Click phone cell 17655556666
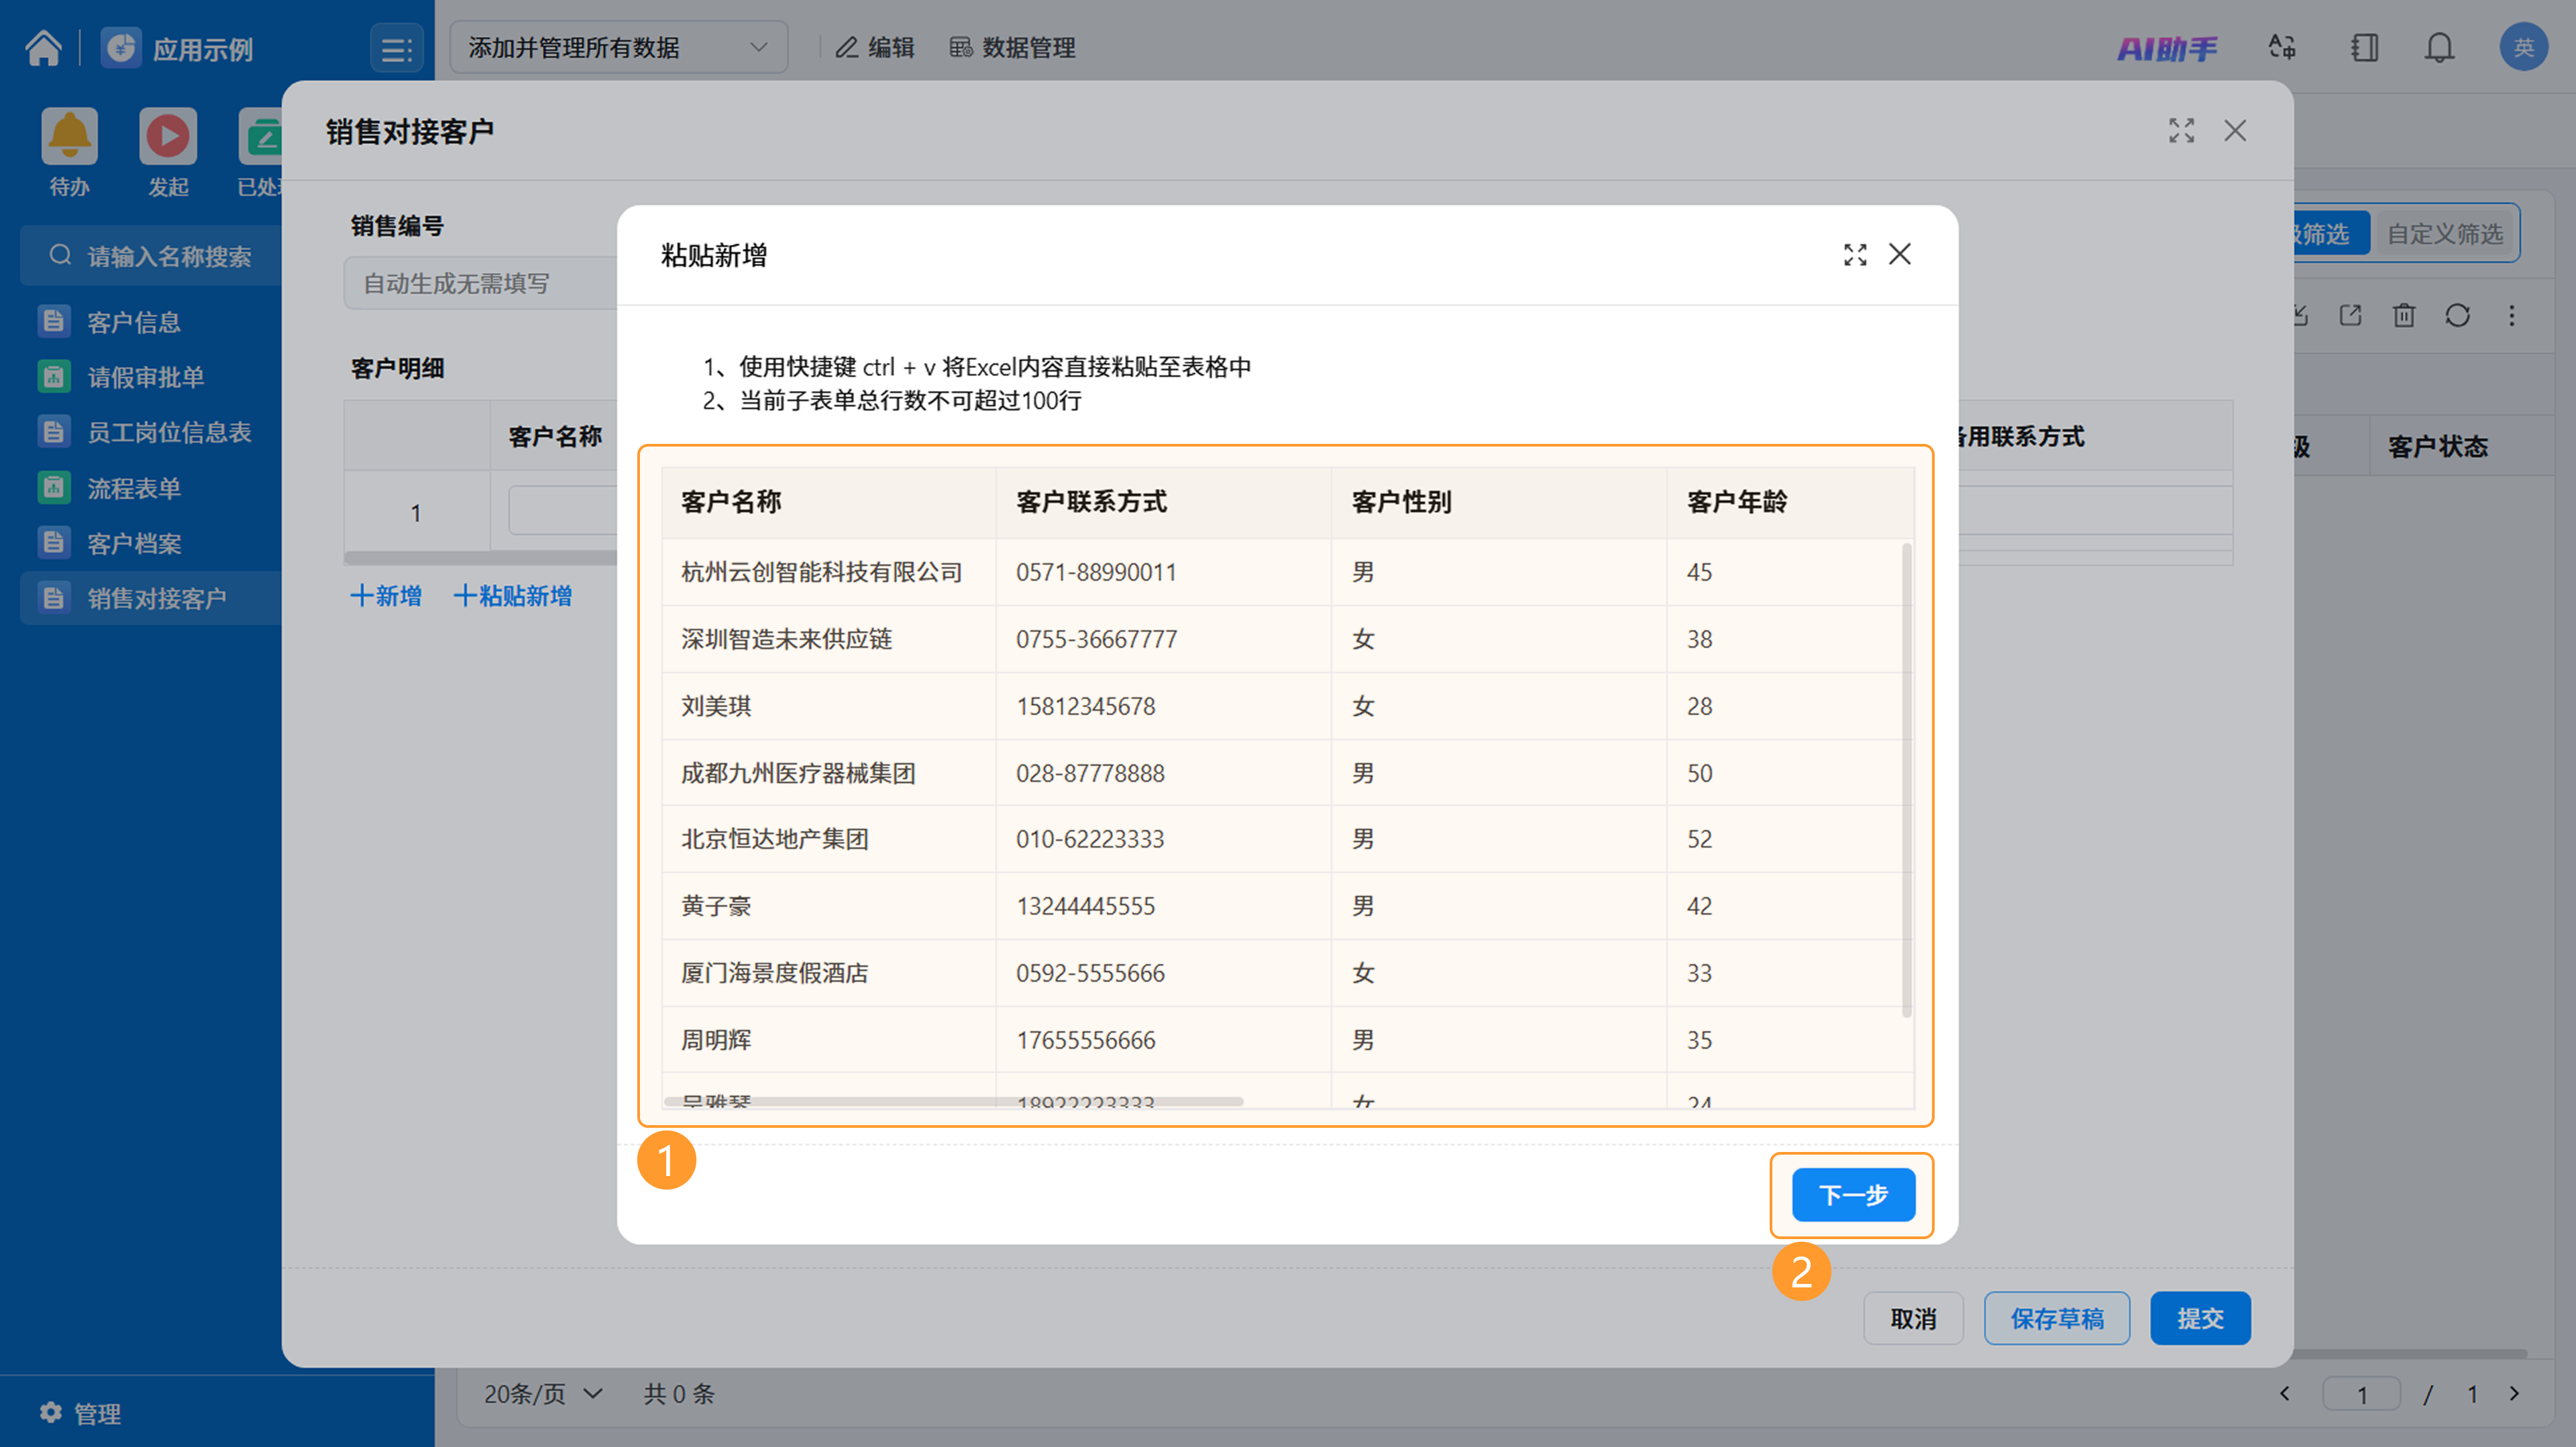The height and width of the screenshot is (1447, 2576). 1163,1039
